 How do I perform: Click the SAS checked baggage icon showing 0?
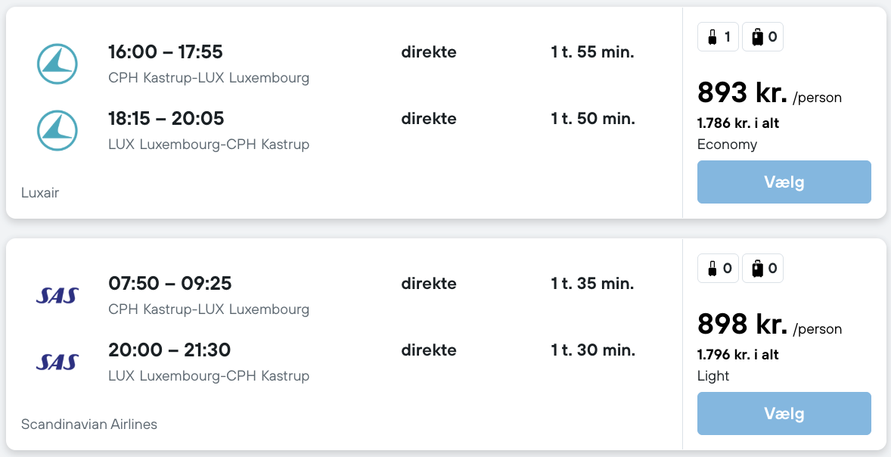click(762, 268)
